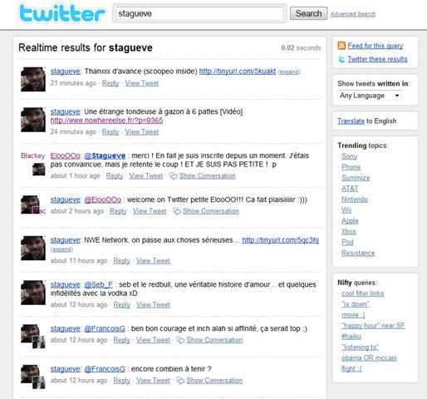Click conversation bubble icon on welcome on Twitter tweet

[x=177, y=211]
